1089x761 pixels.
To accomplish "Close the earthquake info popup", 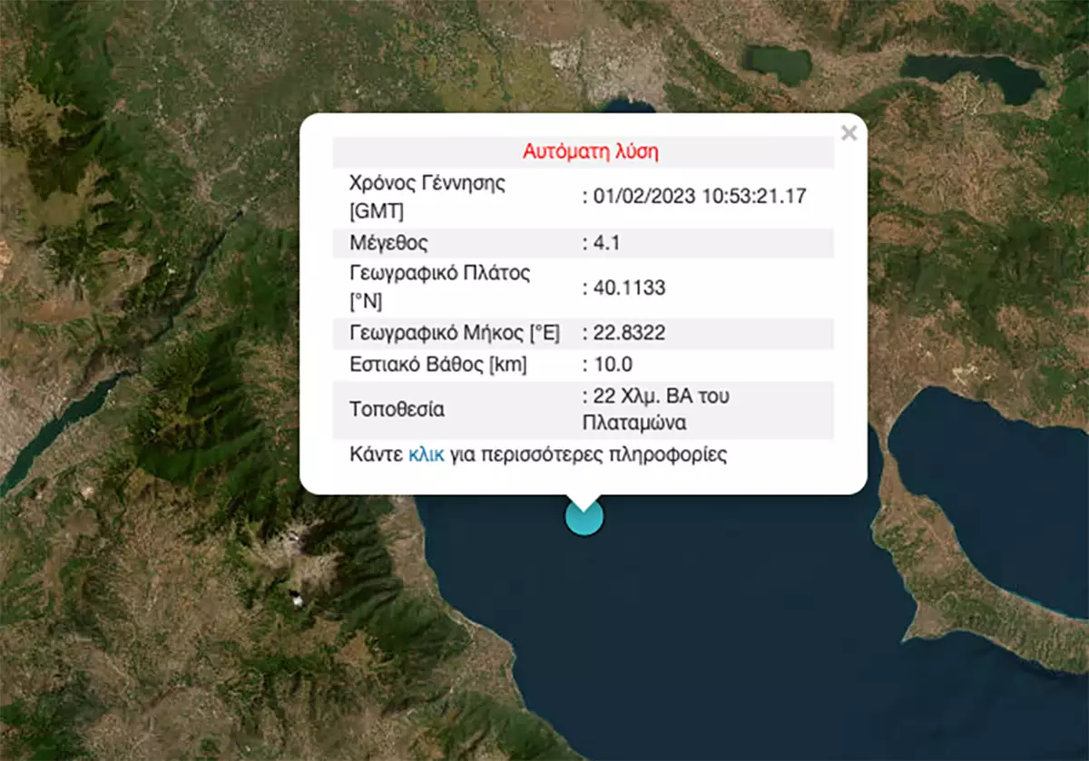I will (x=849, y=134).
